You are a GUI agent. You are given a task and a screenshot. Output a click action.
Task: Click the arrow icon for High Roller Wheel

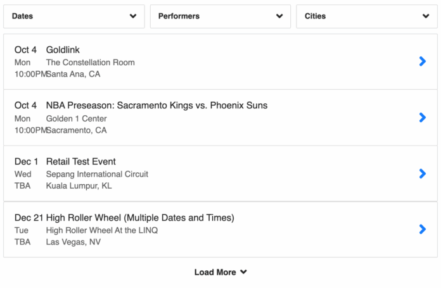[423, 229]
